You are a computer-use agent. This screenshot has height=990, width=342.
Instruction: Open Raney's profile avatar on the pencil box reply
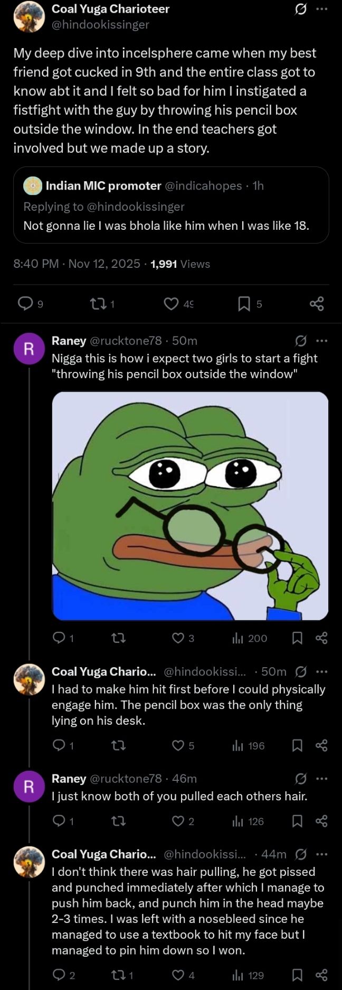click(29, 349)
